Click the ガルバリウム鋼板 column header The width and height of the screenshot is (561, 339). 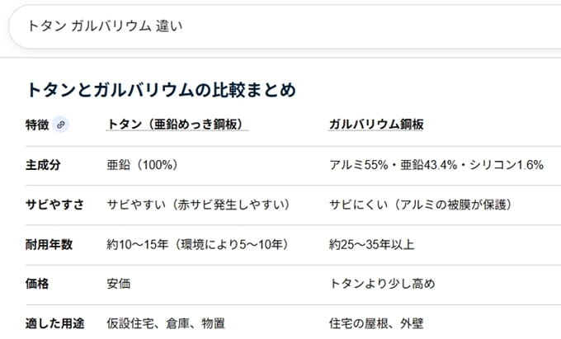(x=376, y=125)
